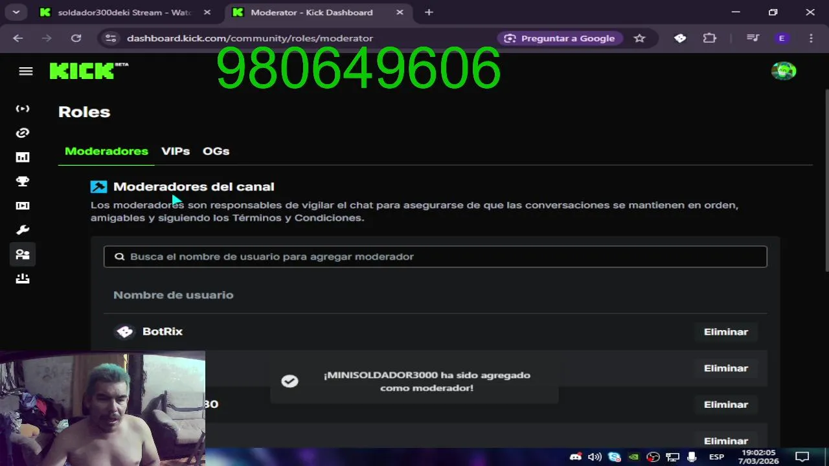Viewport: 829px width, 466px height.
Task: Close the soldador300deki Stream tab
Action: (x=207, y=12)
